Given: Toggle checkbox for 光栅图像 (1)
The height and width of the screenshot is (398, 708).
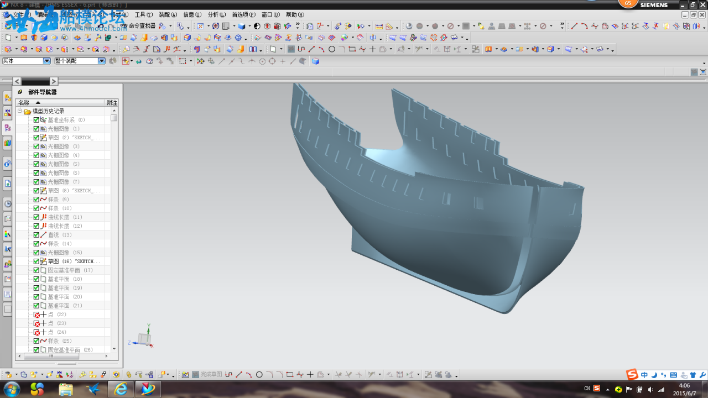Looking at the screenshot, I should click(37, 129).
